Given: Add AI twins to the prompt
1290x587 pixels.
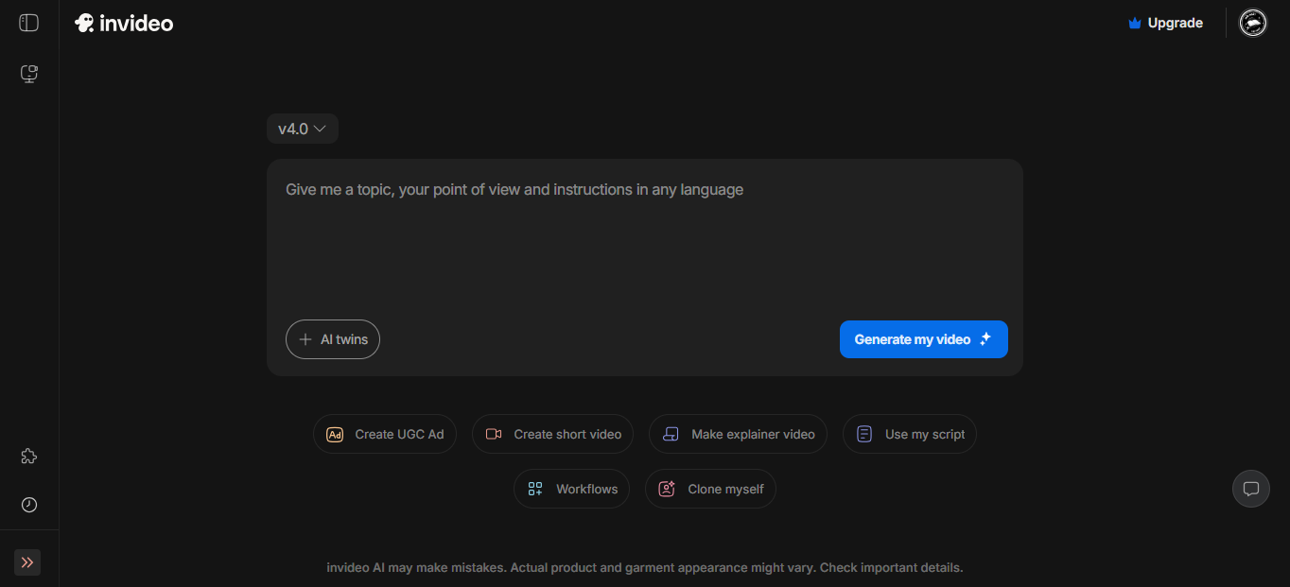Looking at the screenshot, I should coord(333,339).
